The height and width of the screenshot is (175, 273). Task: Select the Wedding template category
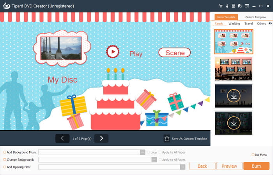point(234,24)
